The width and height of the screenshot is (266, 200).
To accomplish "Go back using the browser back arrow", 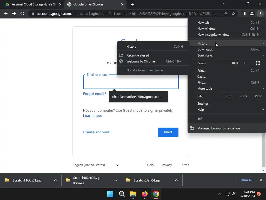I will click(x=6, y=14).
